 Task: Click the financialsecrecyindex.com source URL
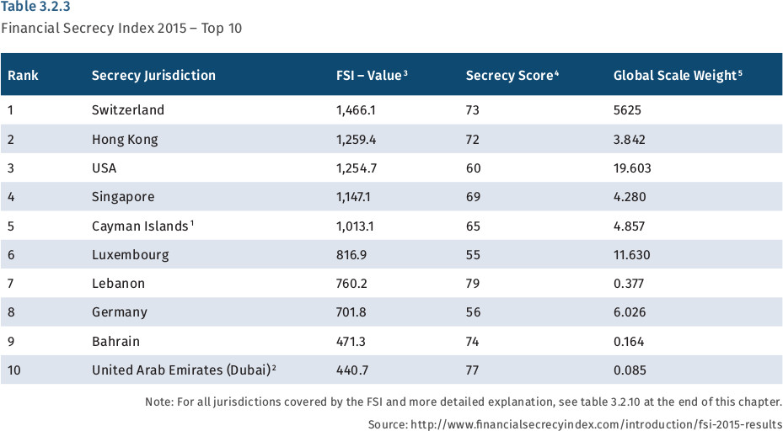point(595,424)
